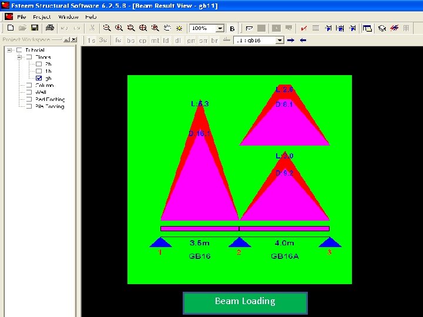Image resolution: width=423 pixels, height=317 pixels.
Task: Toggle the bold B button
Action: (x=232, y=28)
